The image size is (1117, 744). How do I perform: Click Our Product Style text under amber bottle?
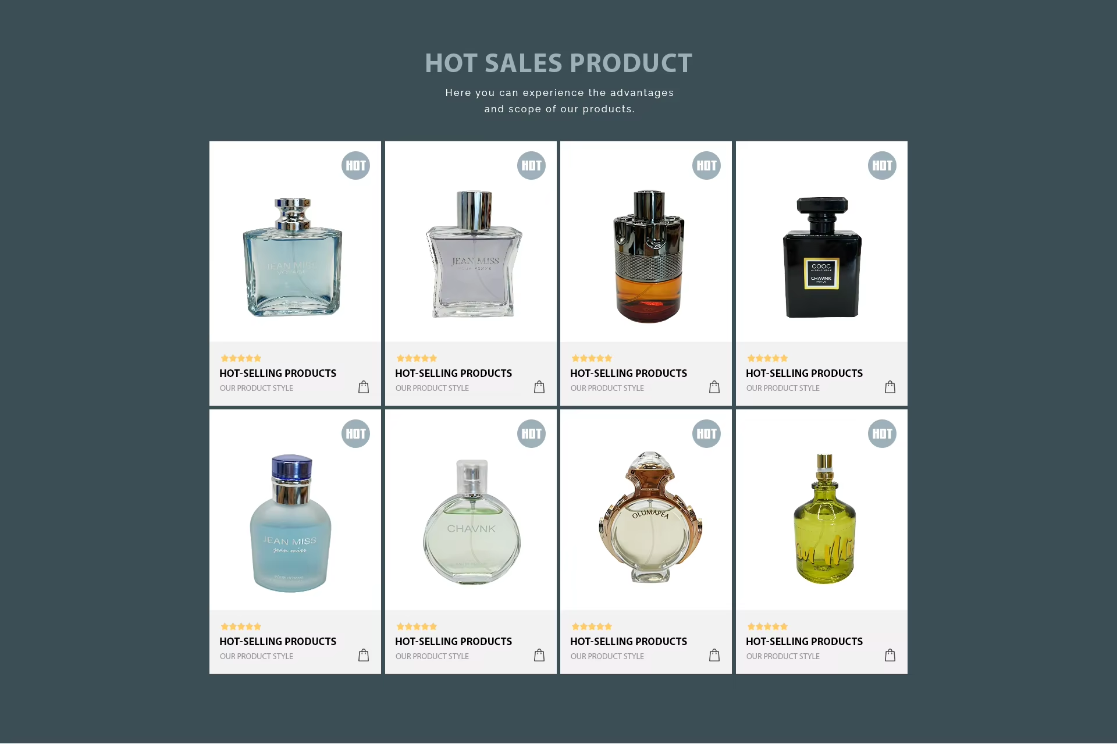click(607, 388)
